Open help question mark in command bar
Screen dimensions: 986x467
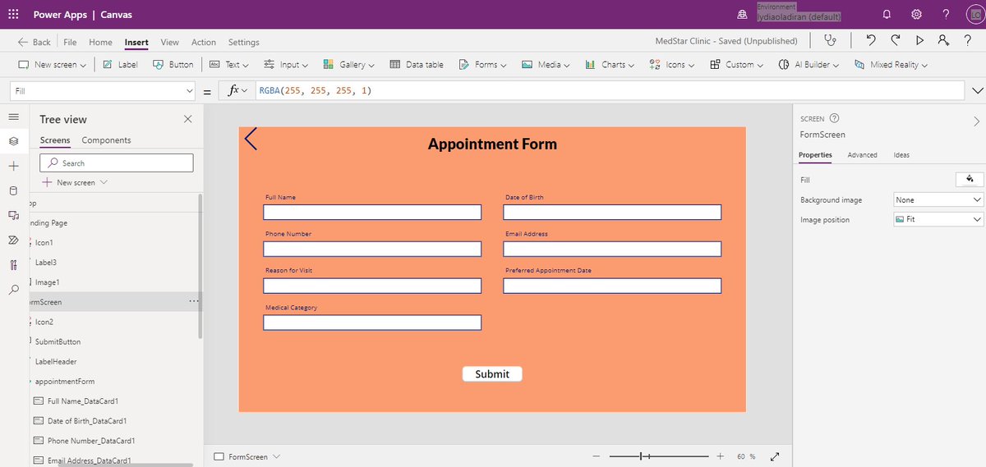tap(969, 40)
